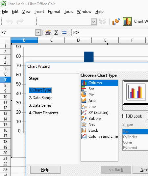Choose Bar in the Shape list
The width and height of the screenshot is (148, 176).
pos(136,132)
